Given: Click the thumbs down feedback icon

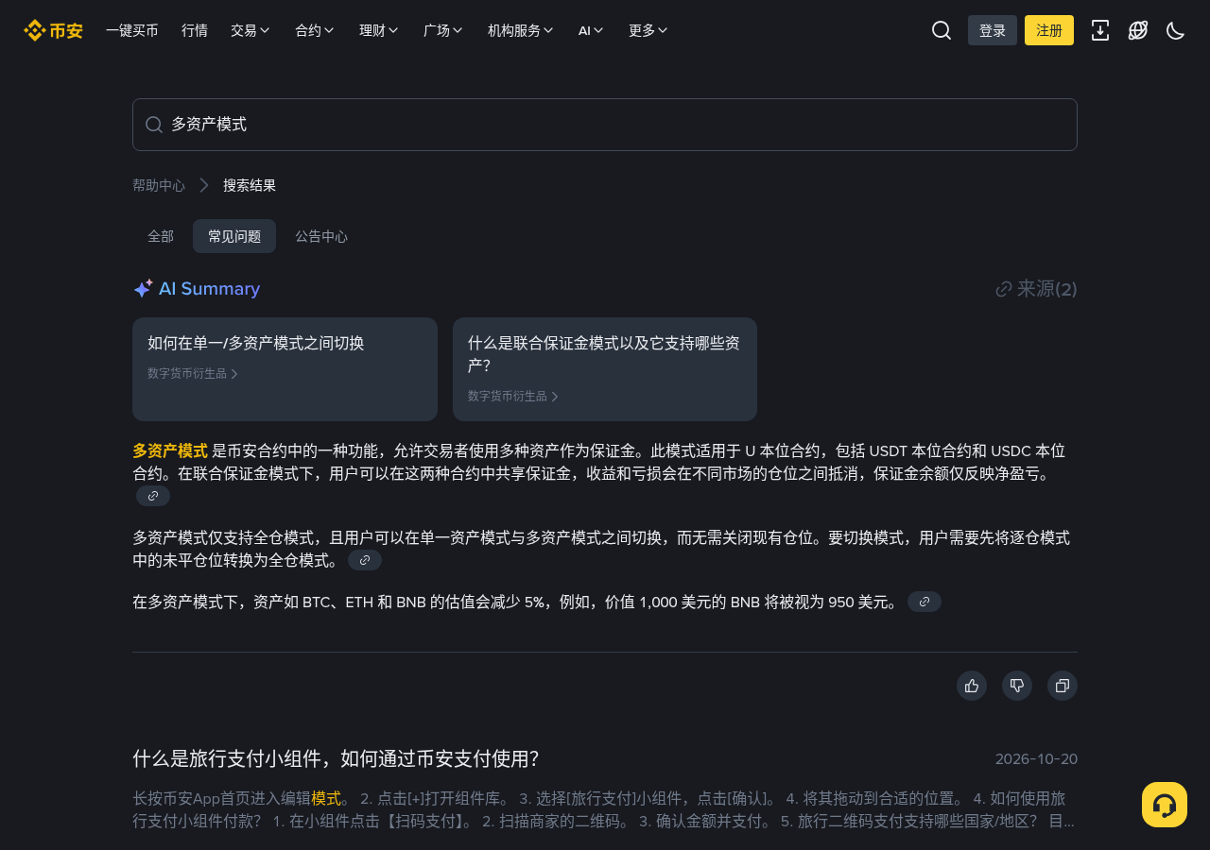Looking at the screenshot, I should (x=1017, y=686).
